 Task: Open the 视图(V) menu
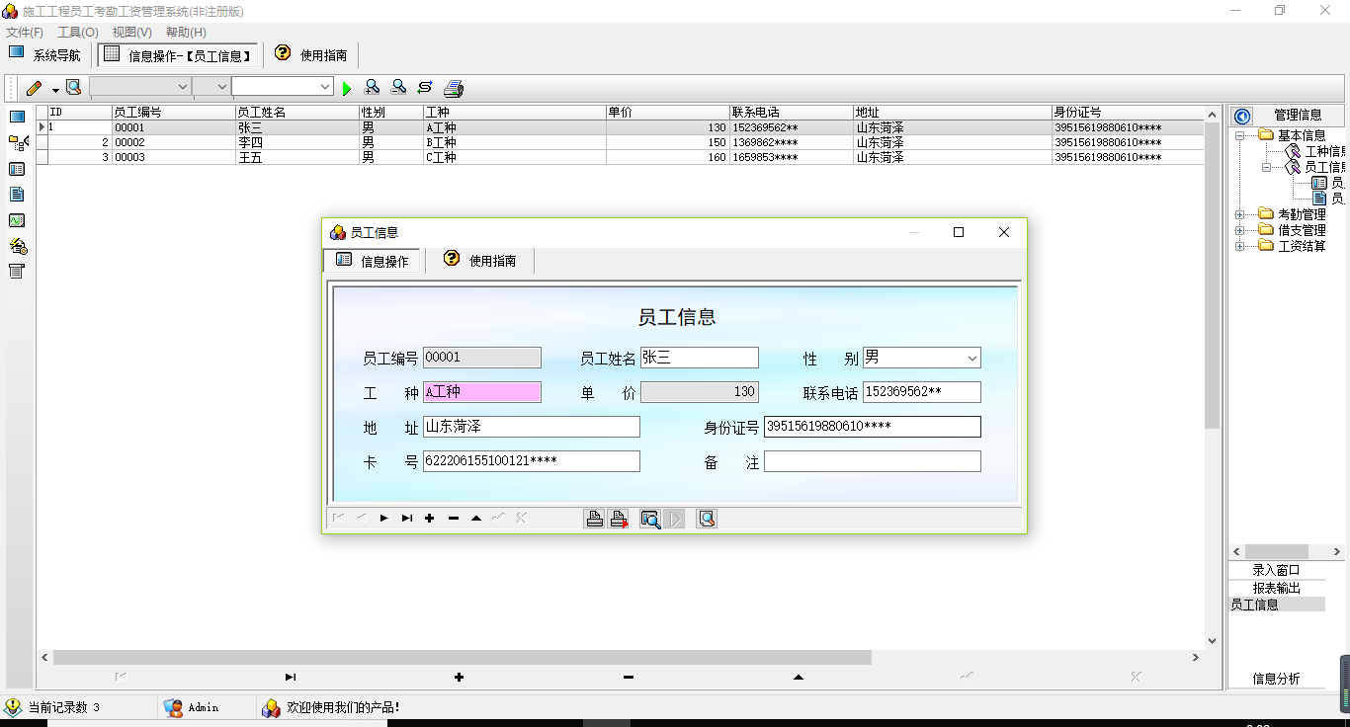point(132,33)
